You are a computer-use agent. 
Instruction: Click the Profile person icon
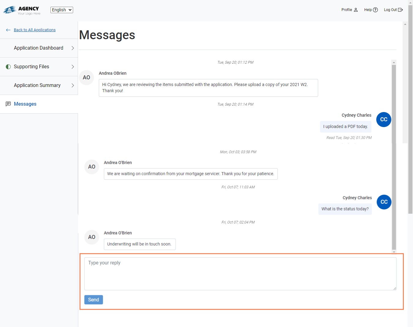coord(356,10)
